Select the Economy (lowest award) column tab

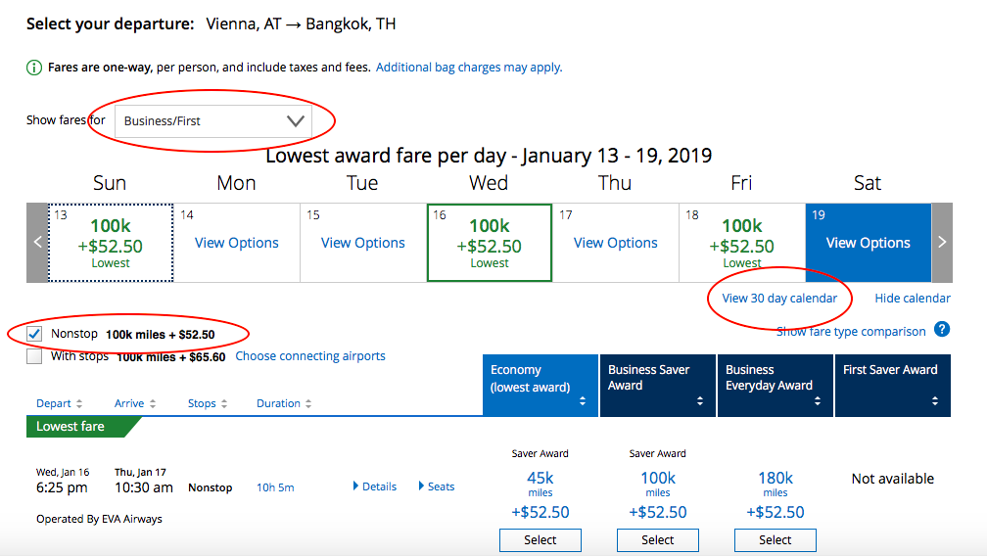(540, 385)
